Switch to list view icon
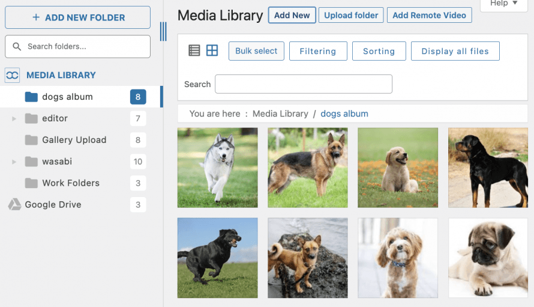Image resolution: width=534 pixels, height=307 pixels. point(194,51)
